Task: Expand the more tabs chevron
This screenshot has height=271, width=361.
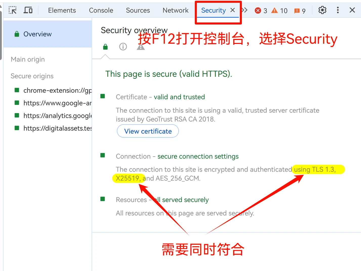Action: pyautogui.click(x=244, y=10)
